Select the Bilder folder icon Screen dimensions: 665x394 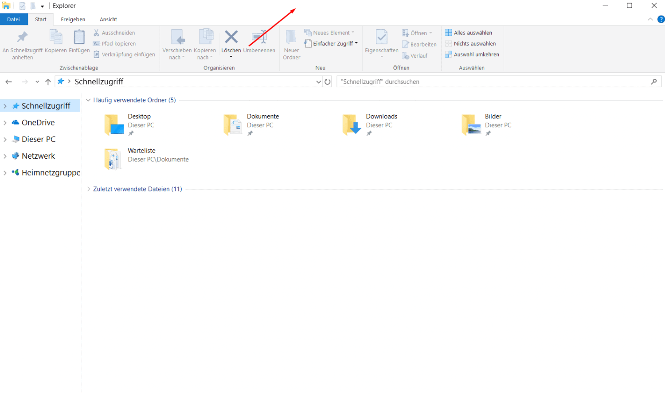[x=471, y=124]
